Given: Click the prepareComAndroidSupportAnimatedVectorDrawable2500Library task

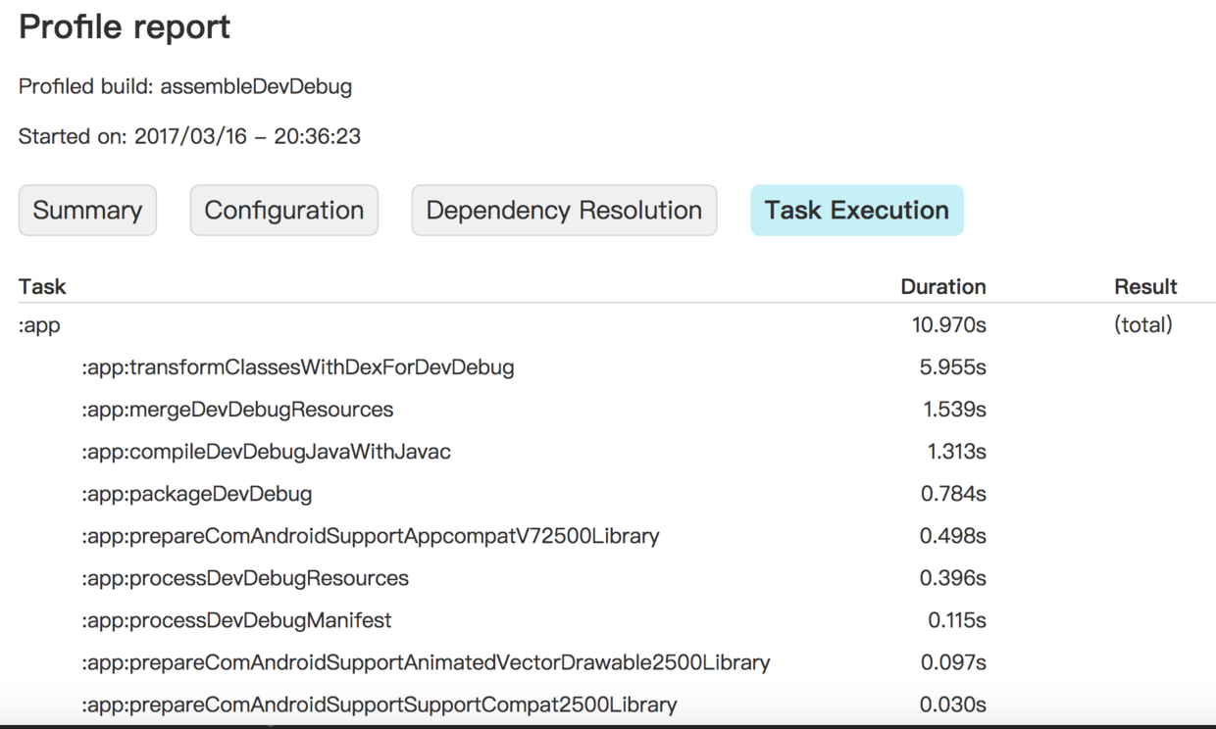Looking at the screenshot, I should click(426, 662).
